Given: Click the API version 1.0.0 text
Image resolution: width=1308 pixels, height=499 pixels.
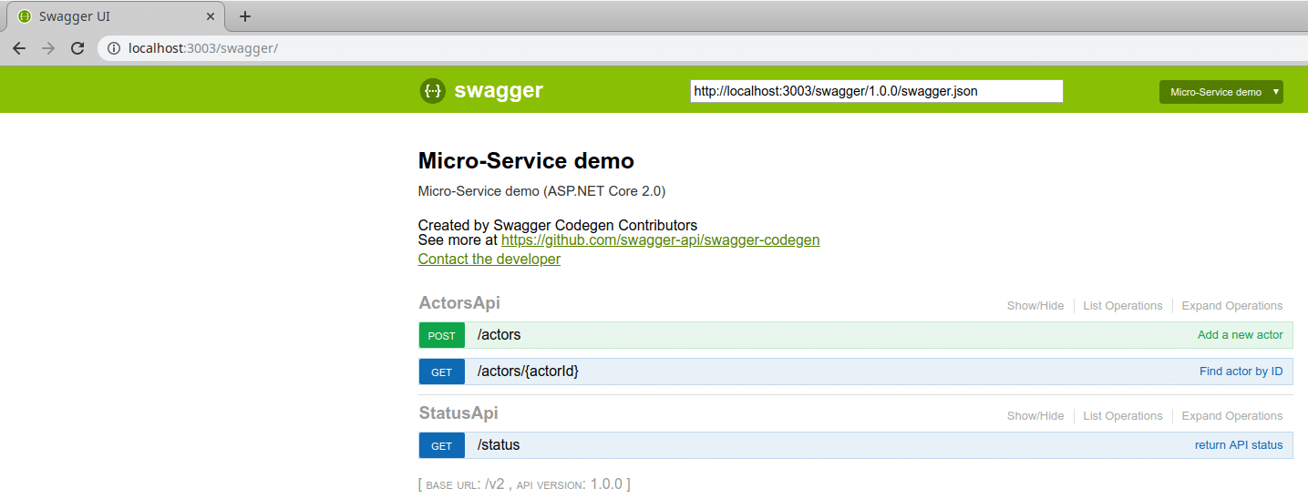Looking at the screenshot, I should [x=569, y=484].
